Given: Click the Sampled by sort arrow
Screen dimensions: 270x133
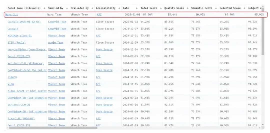Looking at the screenshot, I should [x=67, y=8].
